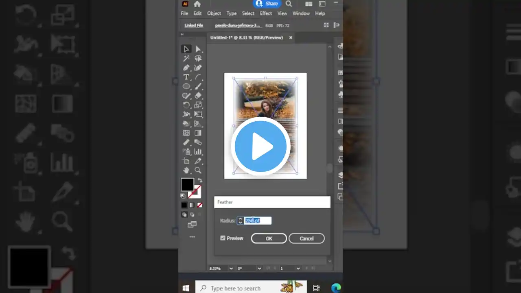Click the Home icon in top bar
521x293 pixels.
(x=197, y=4)
